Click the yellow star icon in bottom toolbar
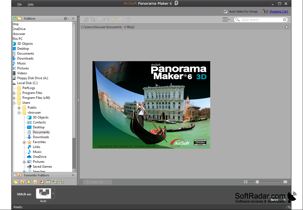Viewport: 303px width, 210px height. click(x=29, y=182)
